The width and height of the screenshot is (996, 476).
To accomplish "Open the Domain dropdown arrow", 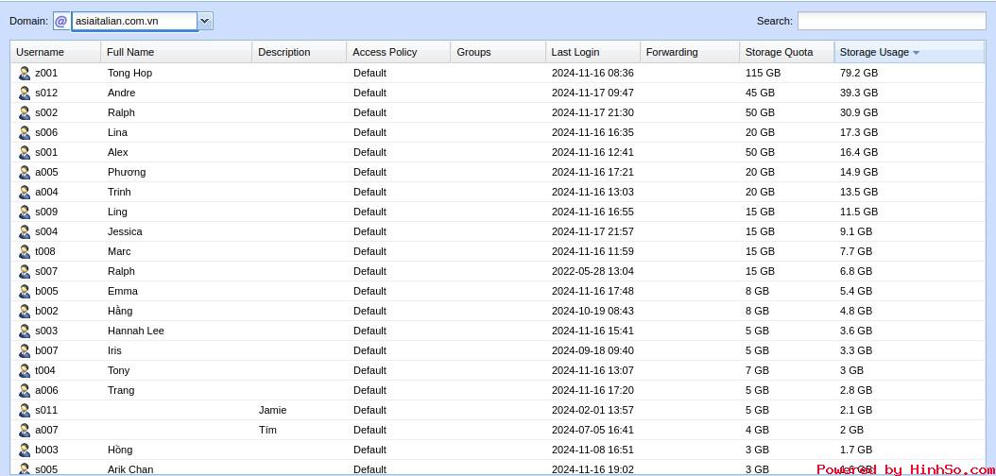I will tap(205, 21).
